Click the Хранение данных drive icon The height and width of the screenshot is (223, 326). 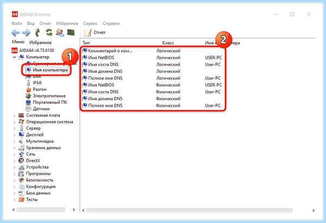[21, 148]
